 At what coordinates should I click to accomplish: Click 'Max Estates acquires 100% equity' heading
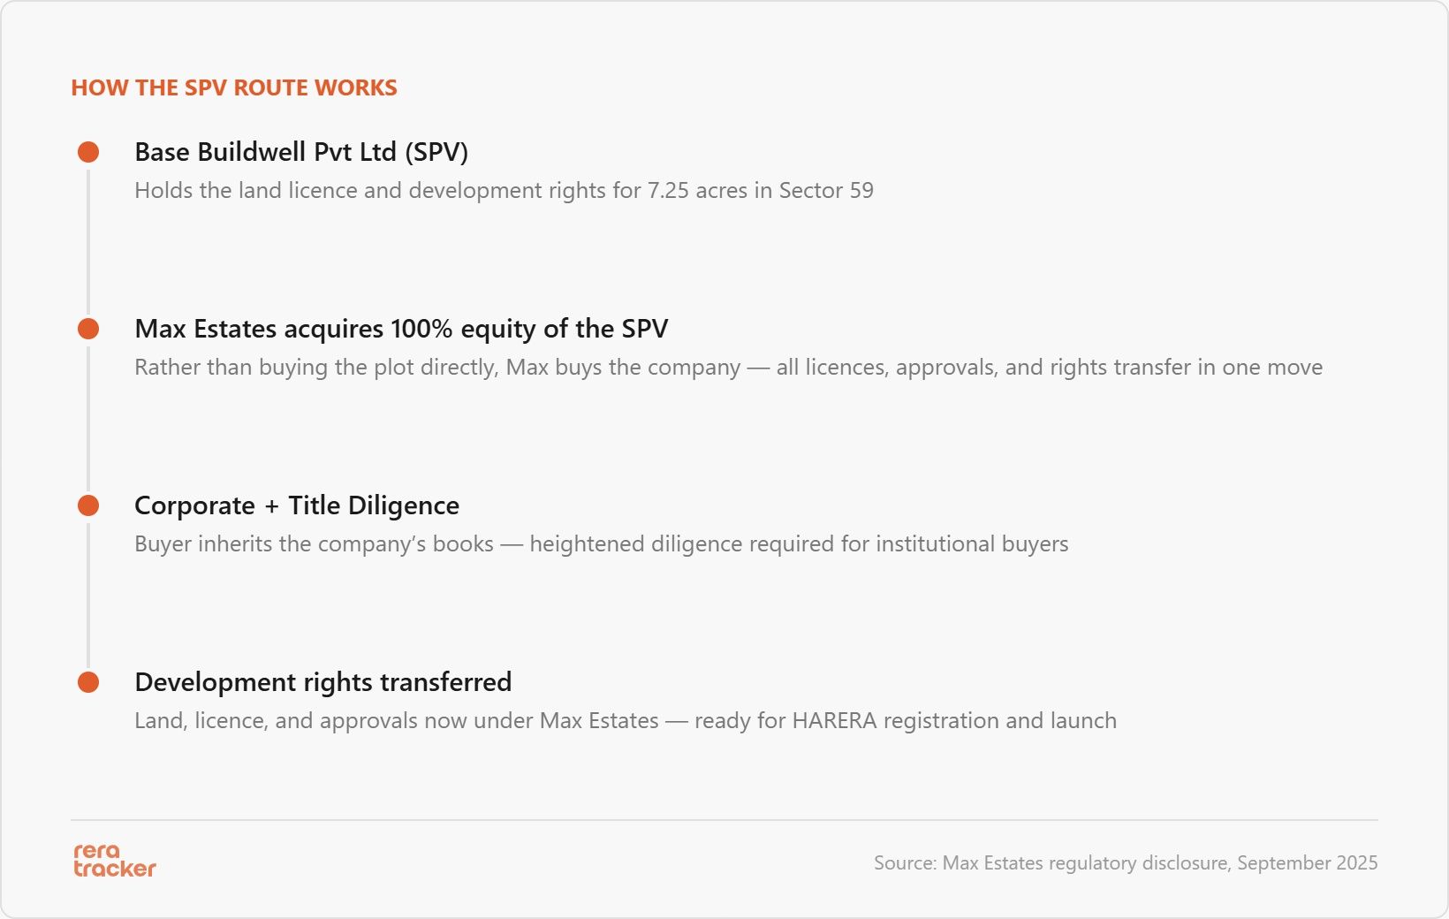401,329
